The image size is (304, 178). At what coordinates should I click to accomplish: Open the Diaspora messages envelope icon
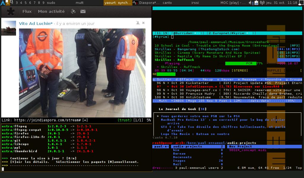(83, 12)
